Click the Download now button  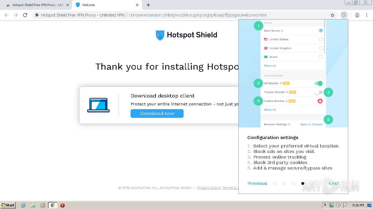157,113
